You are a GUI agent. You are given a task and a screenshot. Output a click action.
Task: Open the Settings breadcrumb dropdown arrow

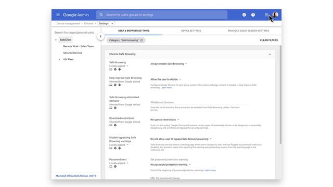click(112, 23)
